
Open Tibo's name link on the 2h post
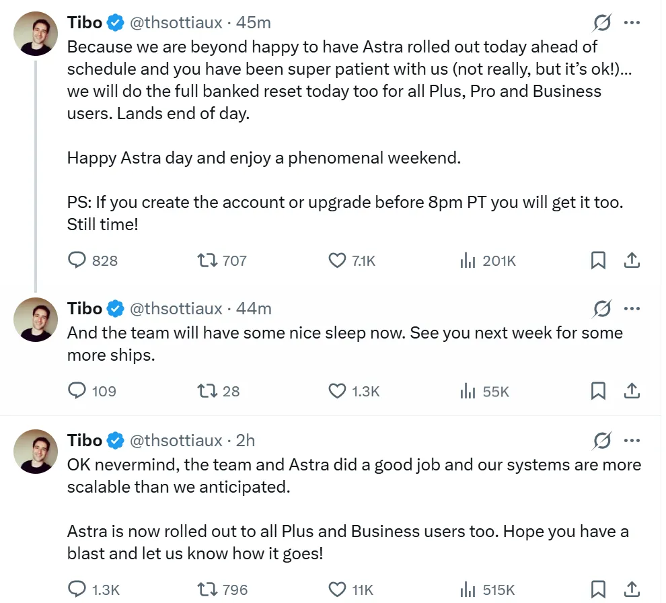tap(85, 440)
